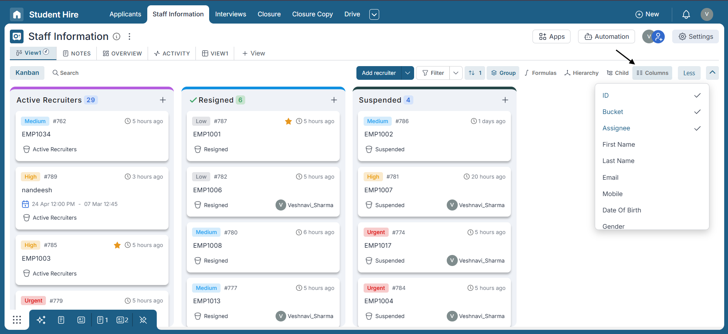
Task: Open Apps
Action: pos(552,36)
